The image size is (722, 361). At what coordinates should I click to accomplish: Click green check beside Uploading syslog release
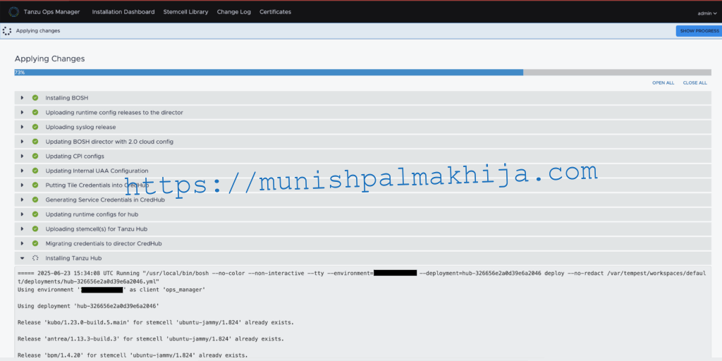coord(35,127)
